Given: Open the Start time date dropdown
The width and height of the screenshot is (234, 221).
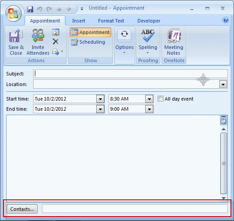Looking at the screenshot, I should (x=100, y=99).
